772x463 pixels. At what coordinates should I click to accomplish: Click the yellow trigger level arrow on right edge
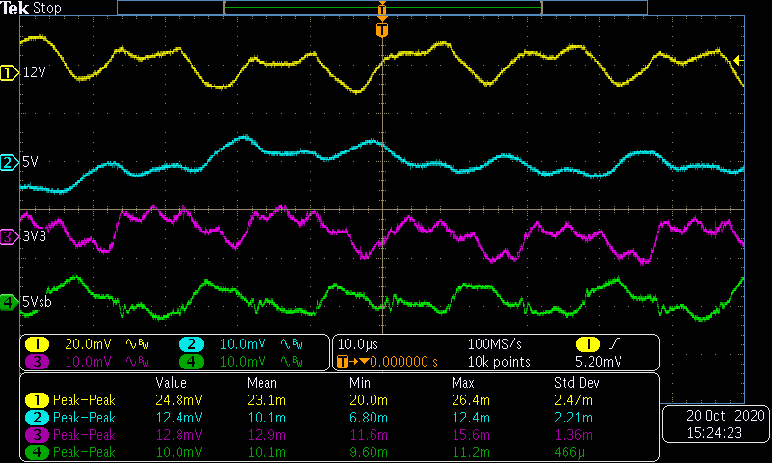(x=738, y=60)
